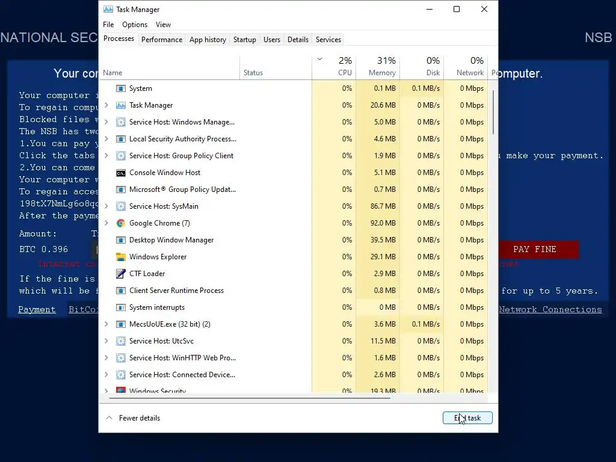This screenshot has height=462, width=616.
Task: Select the 92.0 MB memory cell for Chrome
Action: 378,223
